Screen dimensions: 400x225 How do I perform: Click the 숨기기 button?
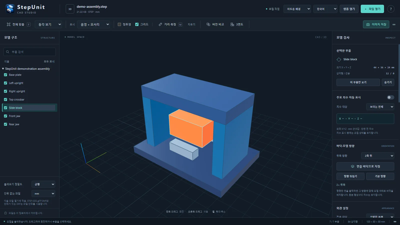pos(388,82)
